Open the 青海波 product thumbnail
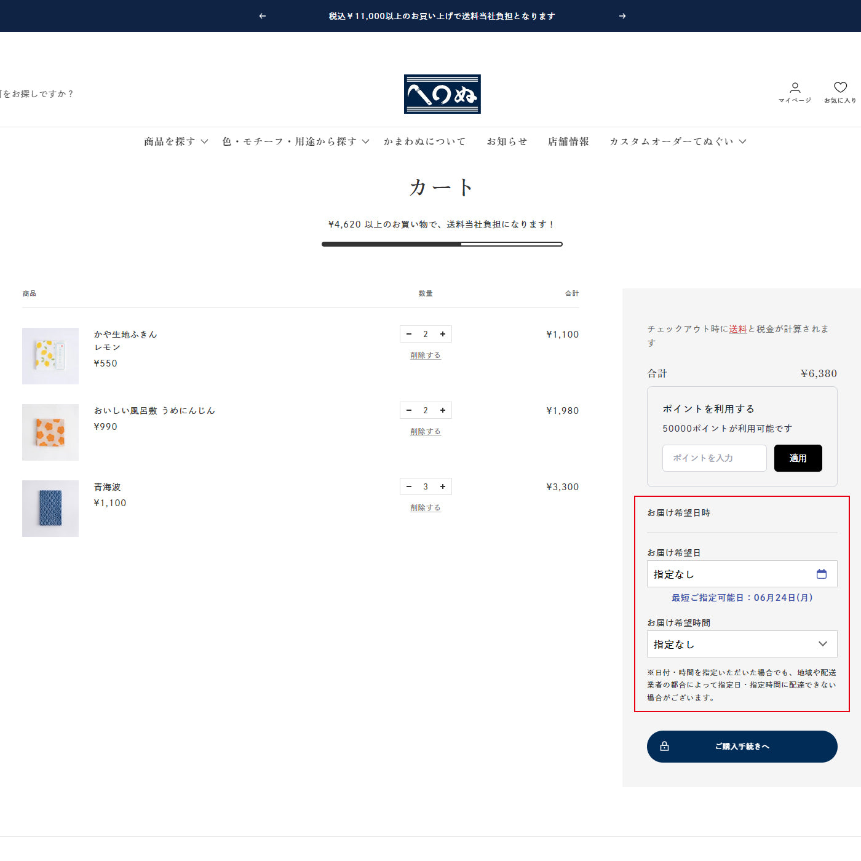 click(50, 509)
